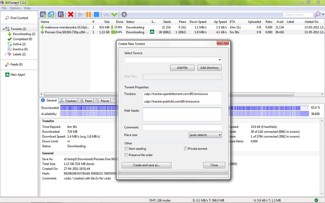Sort by the Size column header
This screenshot has height=203, width=325.
pyautogui.click(x=103, y=22)
